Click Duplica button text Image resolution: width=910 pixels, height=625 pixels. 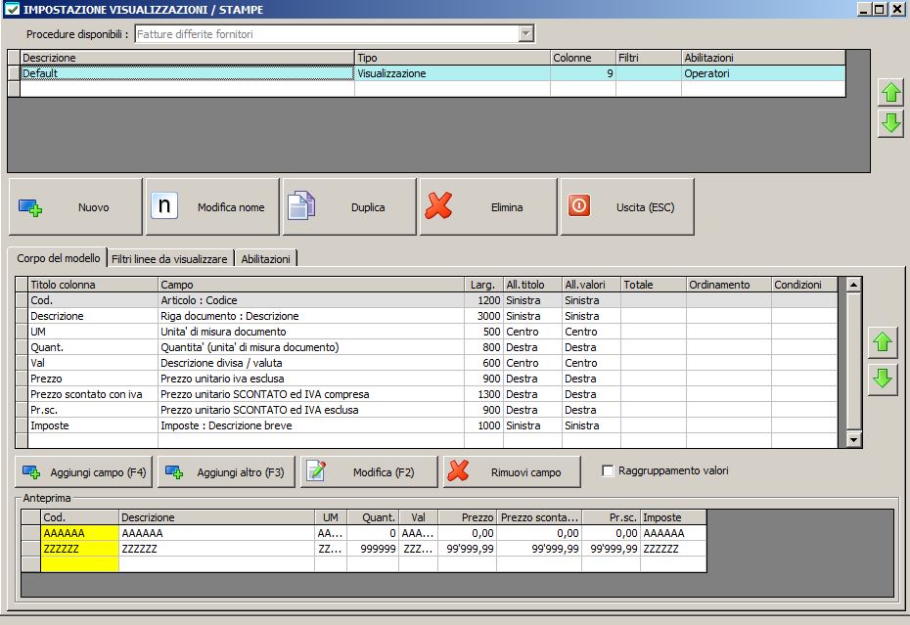click(x=368, y=207)
